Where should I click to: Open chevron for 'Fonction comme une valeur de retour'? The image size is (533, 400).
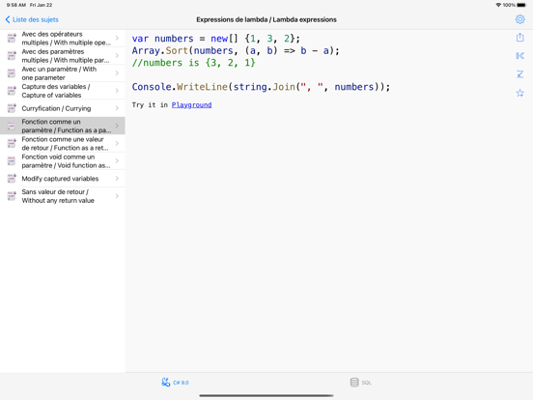point(117,143)
